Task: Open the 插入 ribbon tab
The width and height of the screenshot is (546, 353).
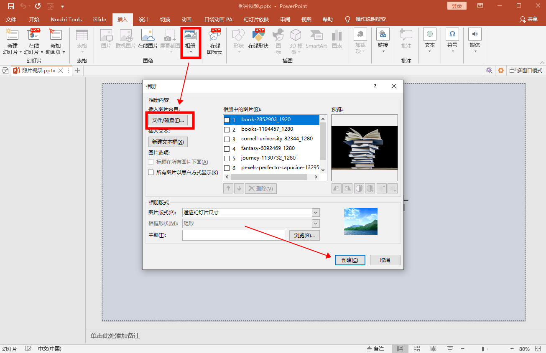Action: [122, 20]
